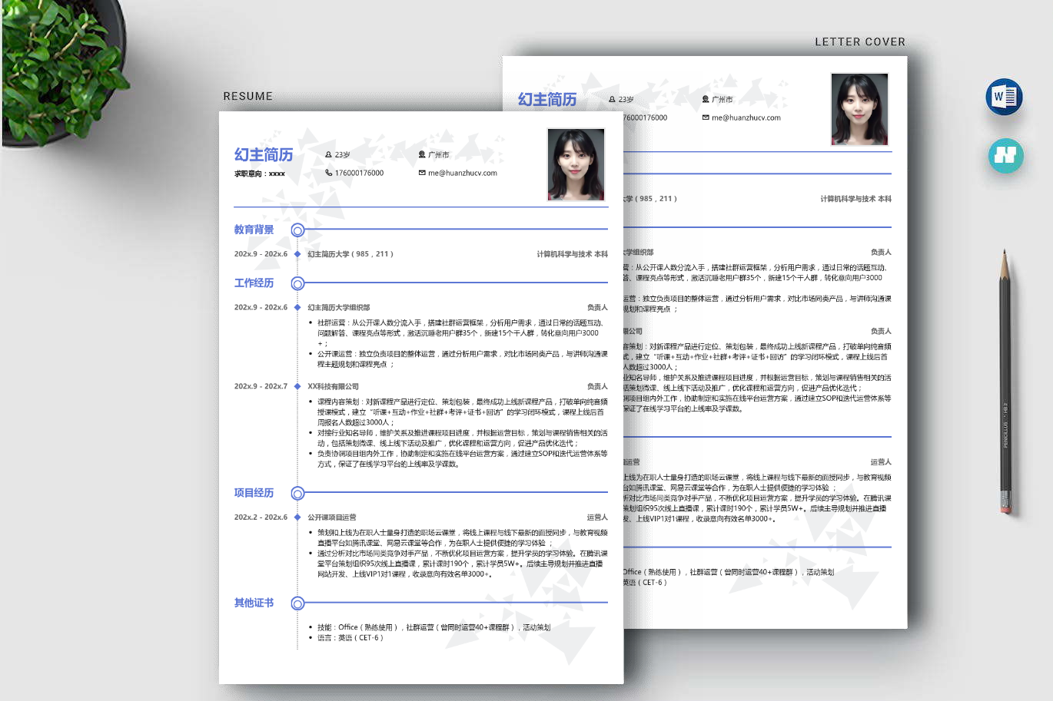Click the circle marker beside 项目经历
Viewport: 1053px width, 701px height.
(297, 494)
